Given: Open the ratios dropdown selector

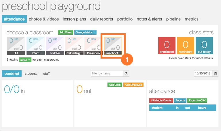Looking at the screenshot, I should pyautogui.click(x=25, y=60).
